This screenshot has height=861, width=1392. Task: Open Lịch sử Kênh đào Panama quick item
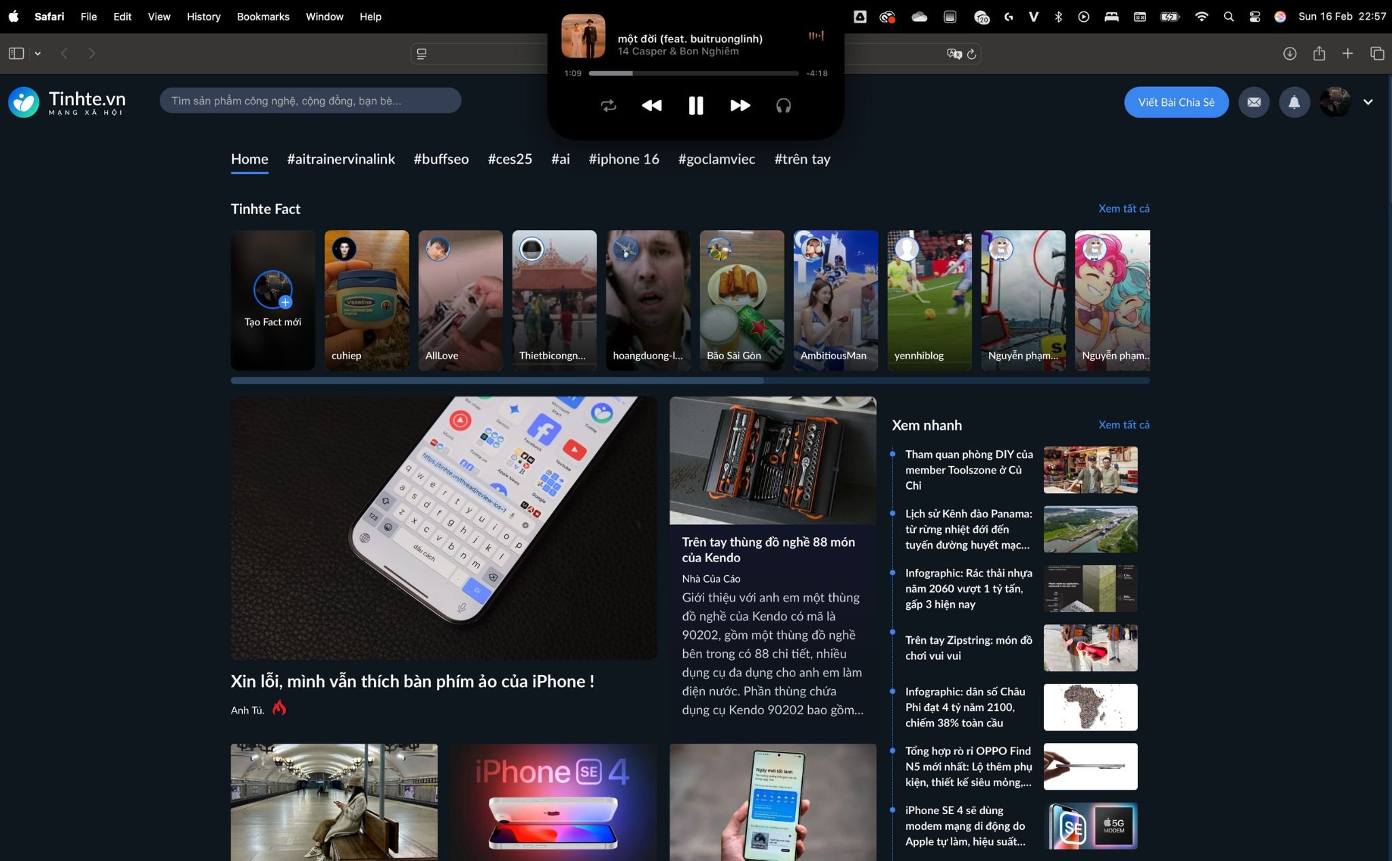[969, 529]
